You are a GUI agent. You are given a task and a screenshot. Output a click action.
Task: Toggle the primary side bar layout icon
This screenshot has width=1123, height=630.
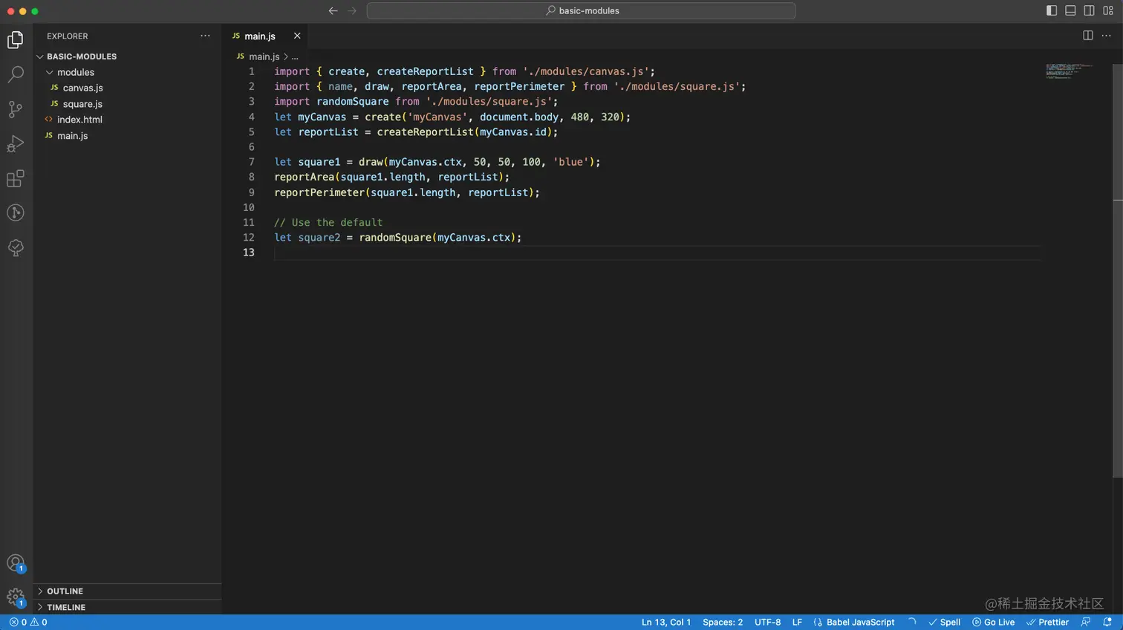(1052, 10)
